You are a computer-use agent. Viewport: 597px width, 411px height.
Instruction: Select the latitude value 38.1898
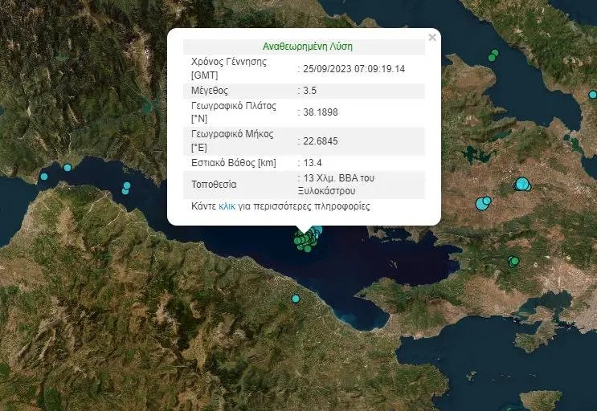(x=321, y=112)
